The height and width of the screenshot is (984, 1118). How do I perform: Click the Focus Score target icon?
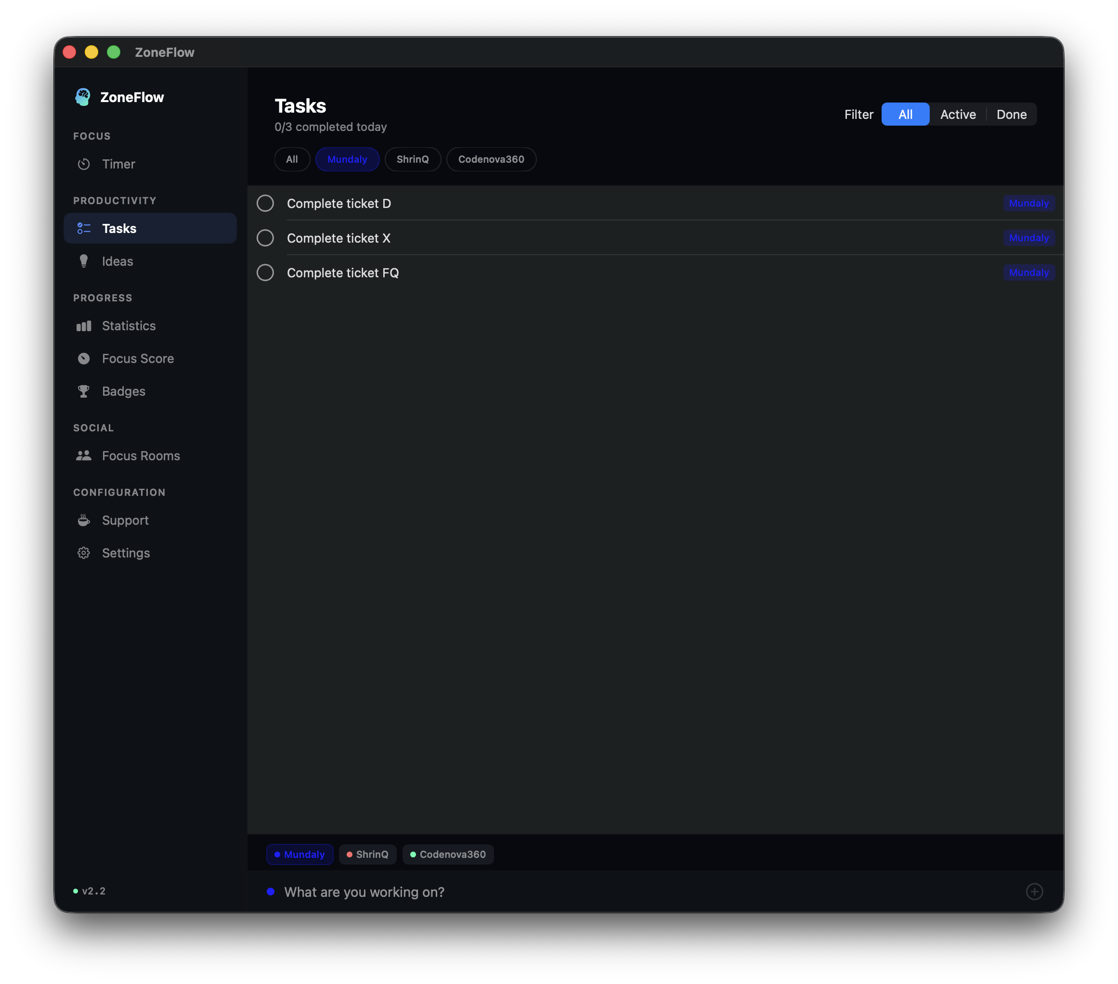click(84, 358)
